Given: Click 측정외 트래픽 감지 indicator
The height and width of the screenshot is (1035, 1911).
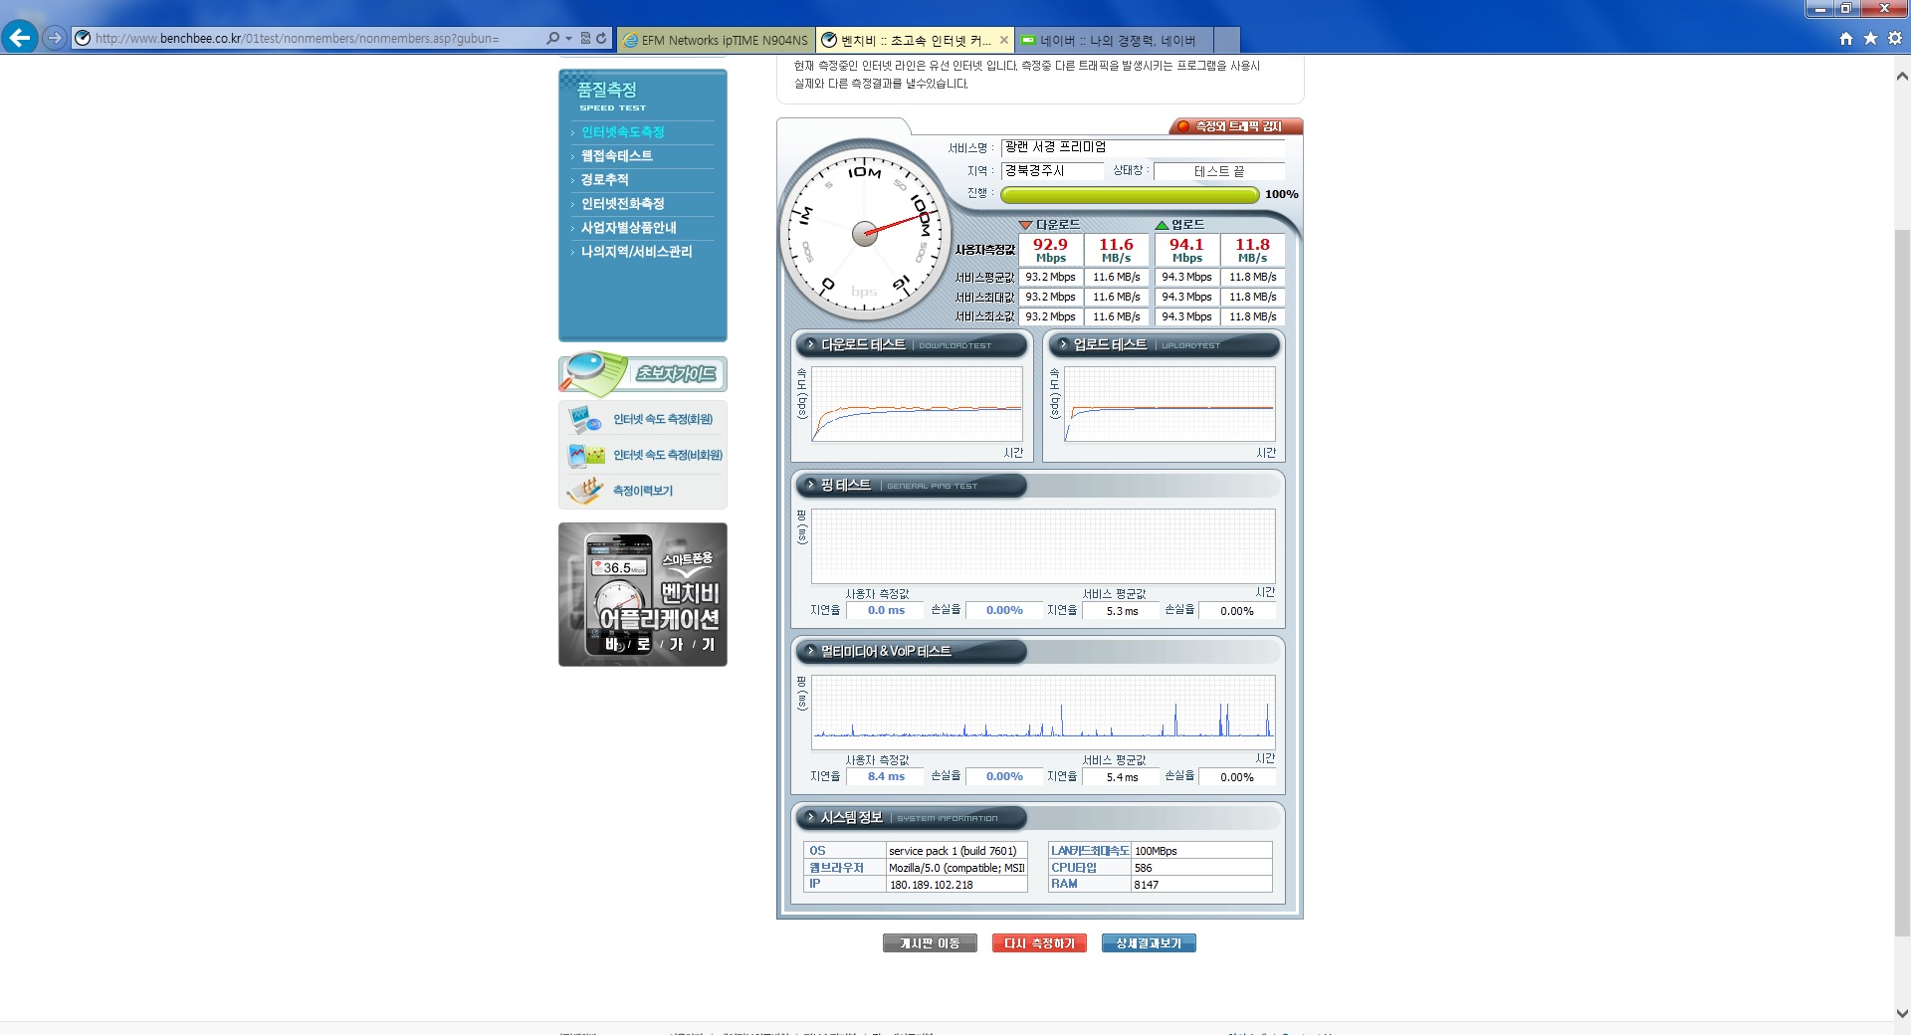Looking at the screenshot, I should pyautogui.click(x=1236, y=126).
